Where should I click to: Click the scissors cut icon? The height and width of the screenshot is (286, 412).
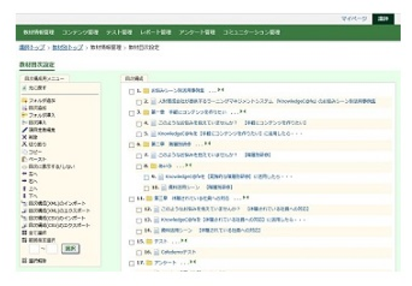click(24, 145)
